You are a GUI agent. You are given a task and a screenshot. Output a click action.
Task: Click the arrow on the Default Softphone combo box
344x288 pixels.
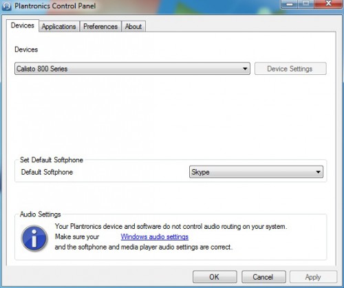tap(318, 172)
